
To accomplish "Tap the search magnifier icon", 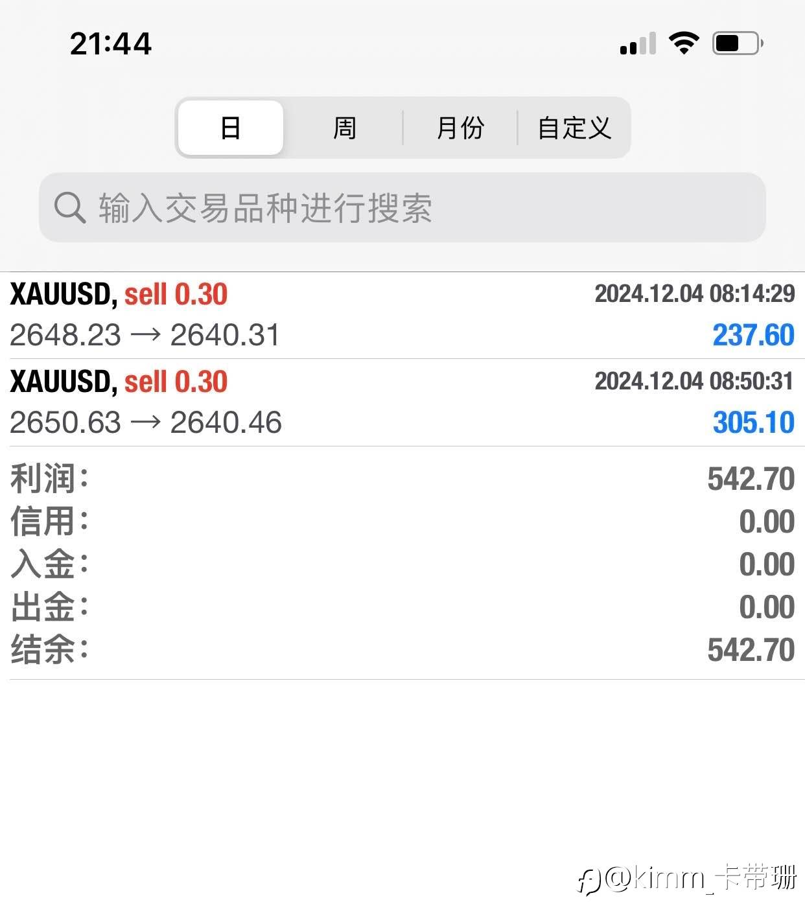I will 69,208.
